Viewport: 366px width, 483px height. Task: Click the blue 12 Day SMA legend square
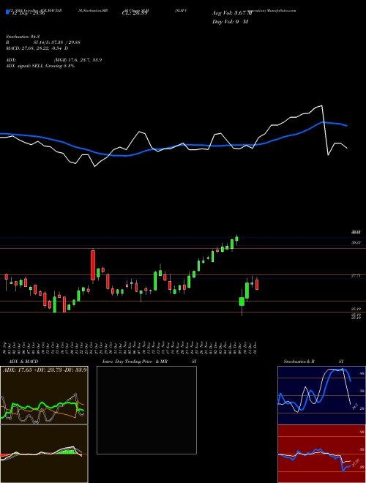click(7, 12)
